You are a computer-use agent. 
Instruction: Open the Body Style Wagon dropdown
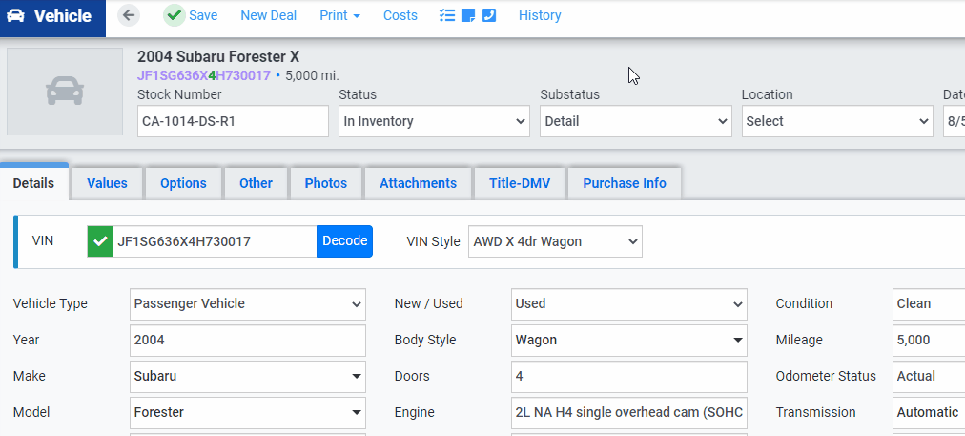(629, 340)
